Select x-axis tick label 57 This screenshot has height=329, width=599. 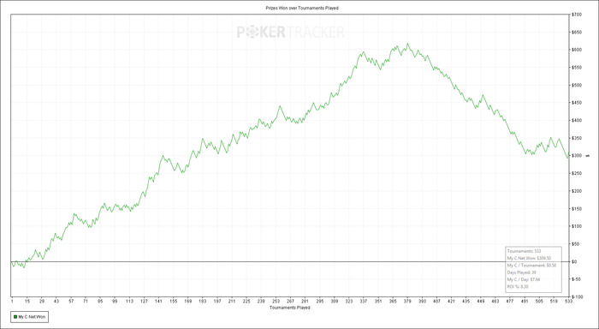pyautogui.click(x=71, y=301)
